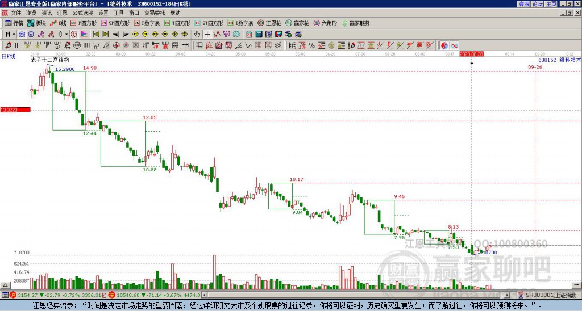Click the 老子十二宫结构 chart label

(50, 60)
